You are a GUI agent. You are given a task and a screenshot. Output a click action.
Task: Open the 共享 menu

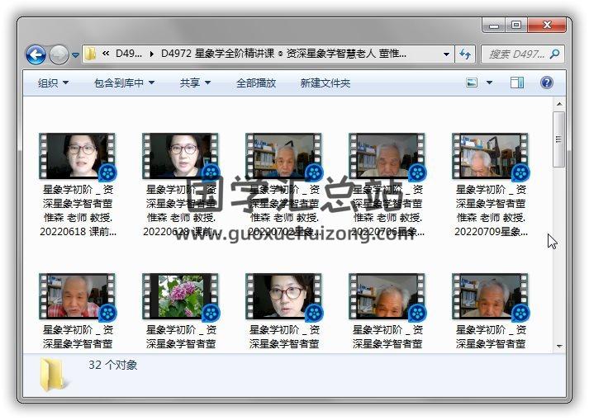tap(195, 83)
